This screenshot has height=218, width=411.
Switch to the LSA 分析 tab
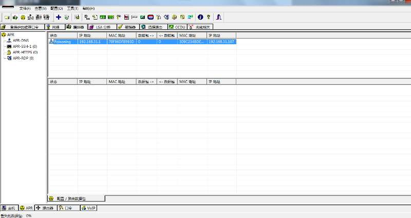[x=102, y=27]
